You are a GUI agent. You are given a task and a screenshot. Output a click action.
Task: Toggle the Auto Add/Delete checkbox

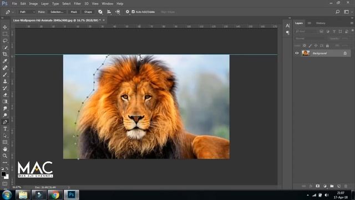133,12
